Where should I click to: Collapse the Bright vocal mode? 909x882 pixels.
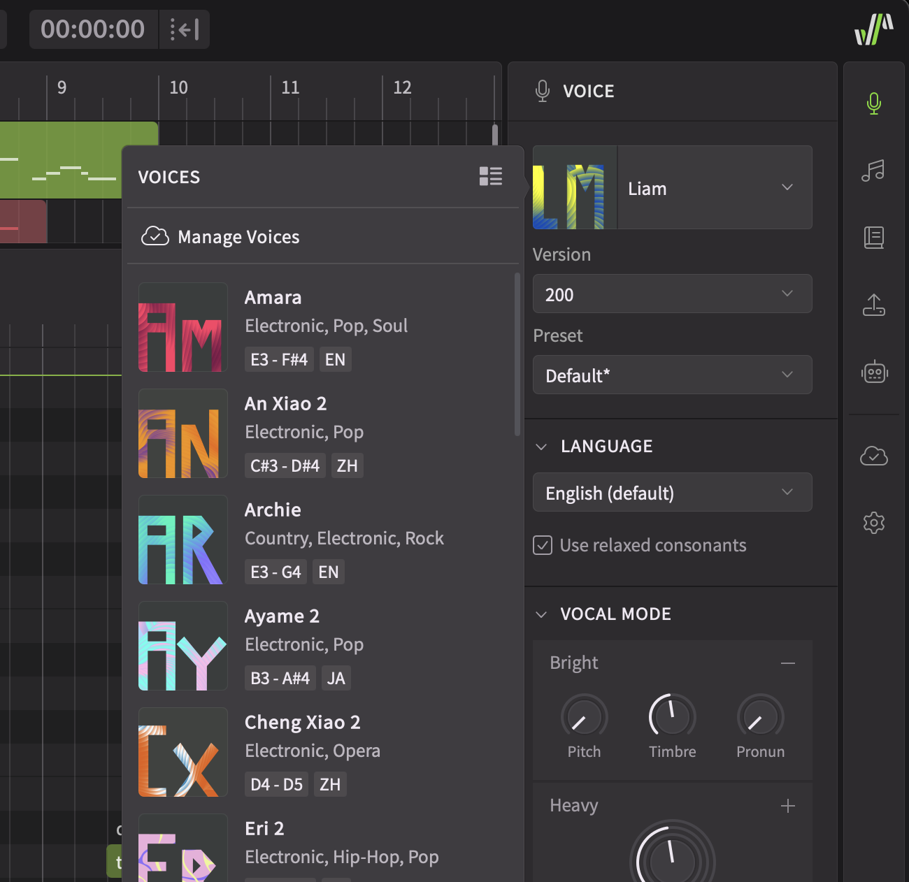[787, 663]
